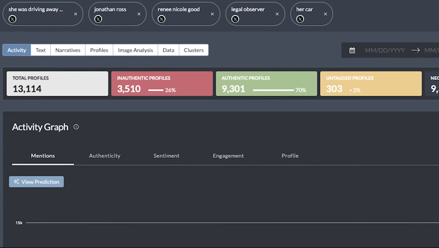Image resolution: width=439 pixels, height=248 pixels.
Task: Click the Inauthentic Profiles red card
Action: 161,84
